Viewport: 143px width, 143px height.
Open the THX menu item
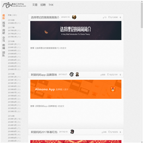51,5
